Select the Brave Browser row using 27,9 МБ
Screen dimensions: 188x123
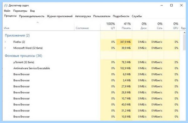tap(91, 86)
